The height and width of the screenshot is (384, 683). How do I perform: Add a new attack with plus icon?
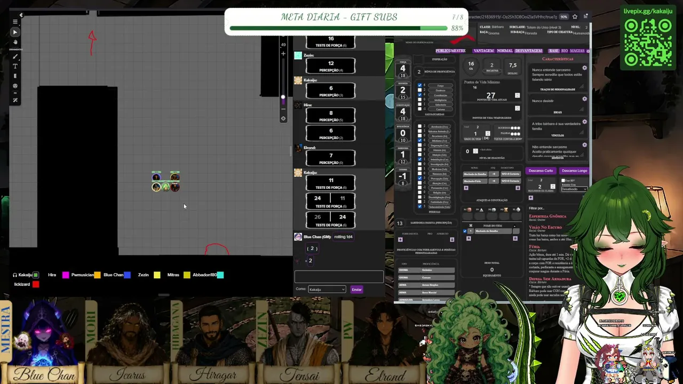(x=466, y=188)
